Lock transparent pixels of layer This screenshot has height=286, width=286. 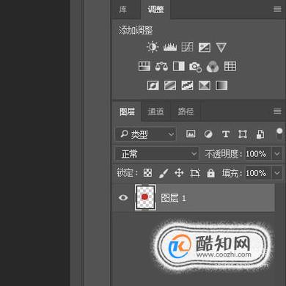[147, 173]
